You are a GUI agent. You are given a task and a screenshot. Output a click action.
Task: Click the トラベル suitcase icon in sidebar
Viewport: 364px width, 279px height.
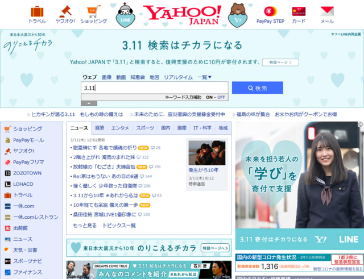(x=7, y=195)
